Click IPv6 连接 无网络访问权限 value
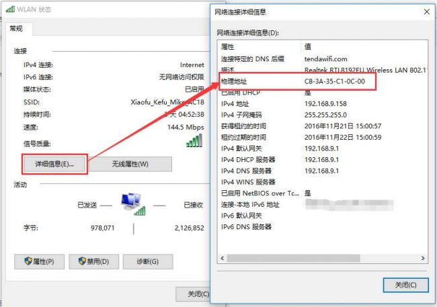The image size is (437, 307). [x=182, y=77]
